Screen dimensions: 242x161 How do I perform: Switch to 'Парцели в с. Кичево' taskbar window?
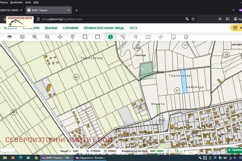90,158
